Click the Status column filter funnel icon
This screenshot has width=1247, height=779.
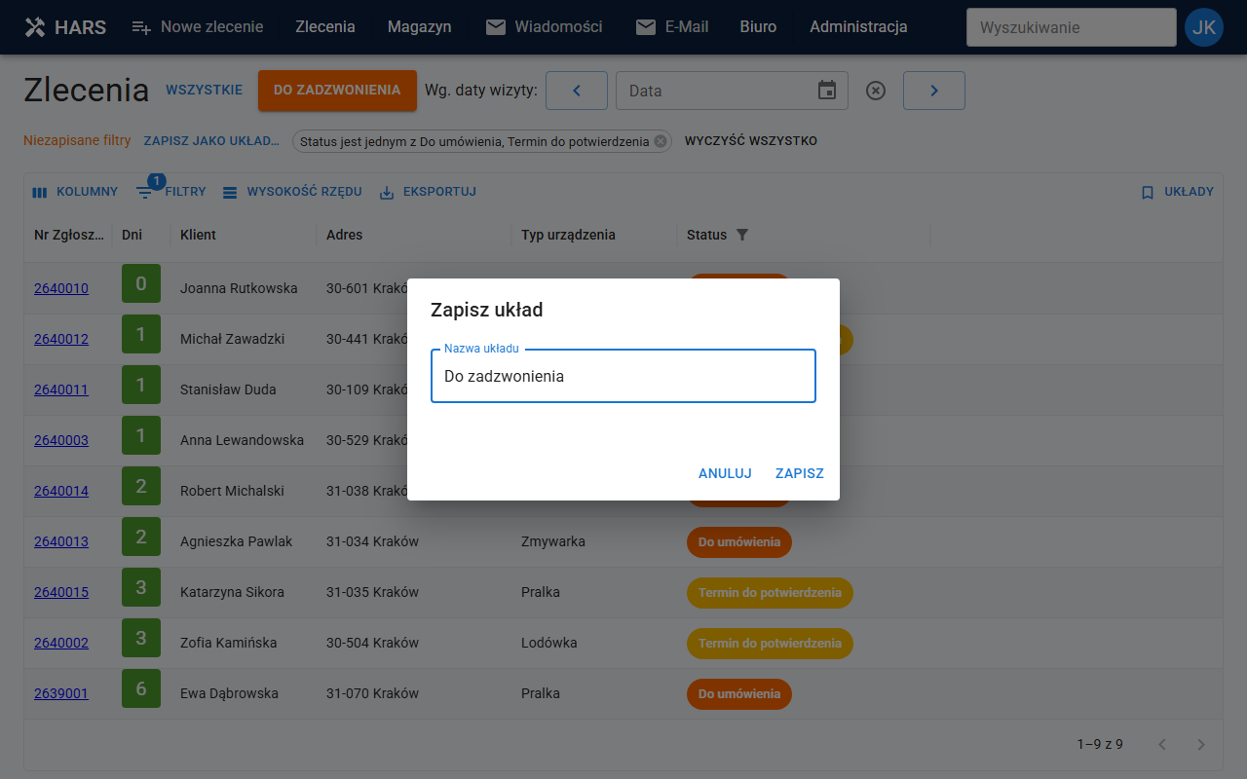point(742,235)
